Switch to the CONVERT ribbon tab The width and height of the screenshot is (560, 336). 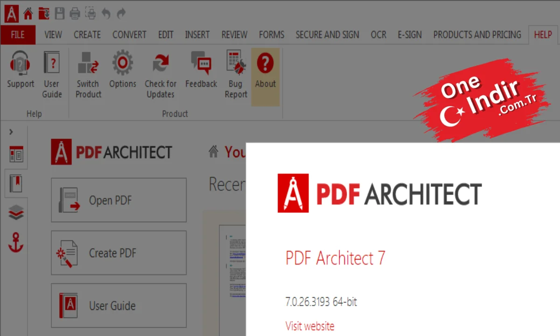point(130,35)
